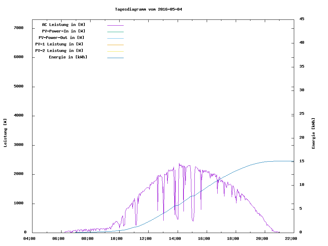Click the 15 value on right energy axis
This screenshot has width=328, height=246.
click(302, 161)
